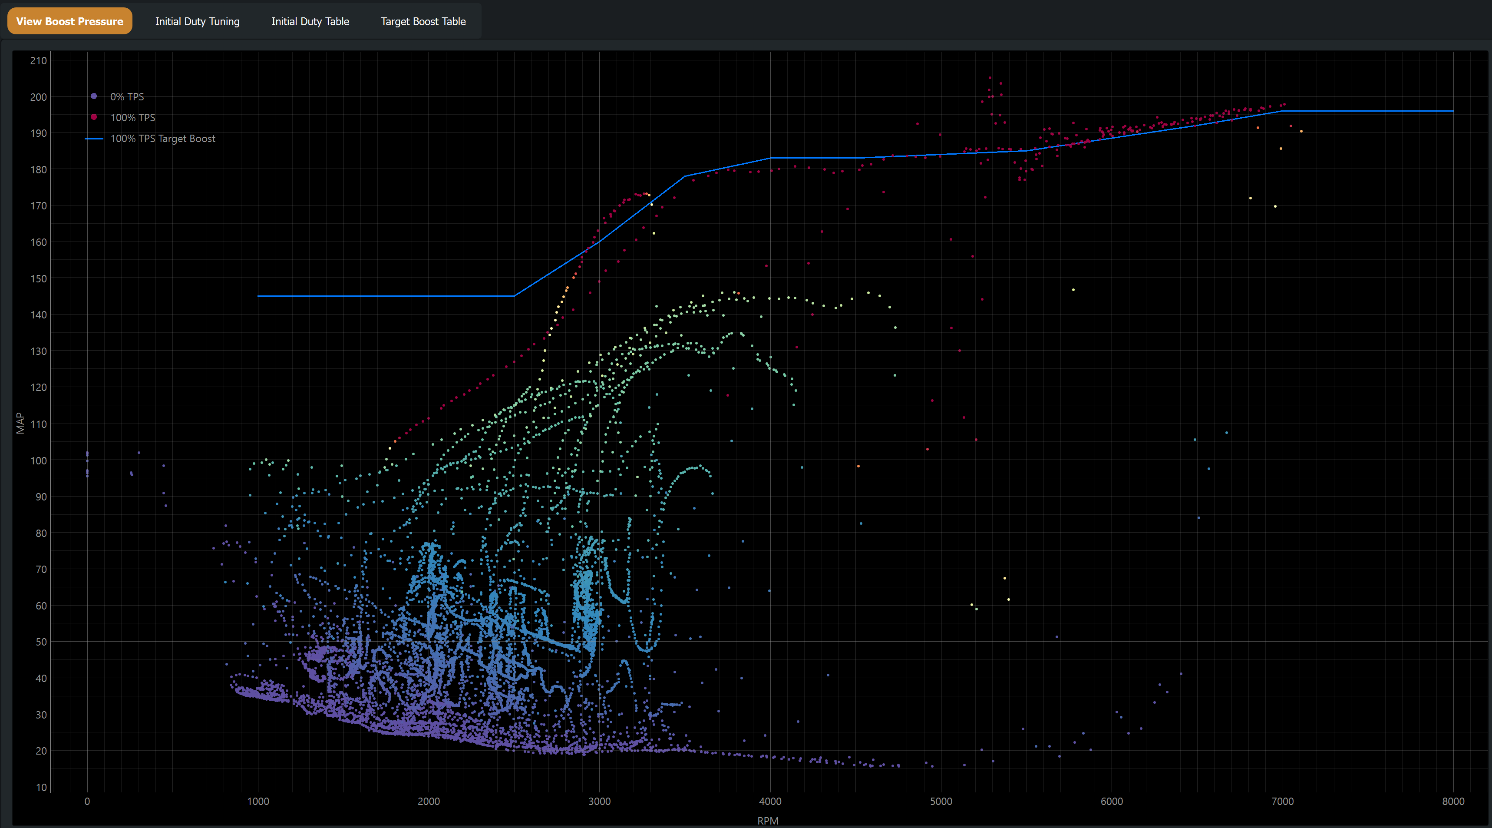Click the target boost line corner at 7000 RPM

point(1282,111)
